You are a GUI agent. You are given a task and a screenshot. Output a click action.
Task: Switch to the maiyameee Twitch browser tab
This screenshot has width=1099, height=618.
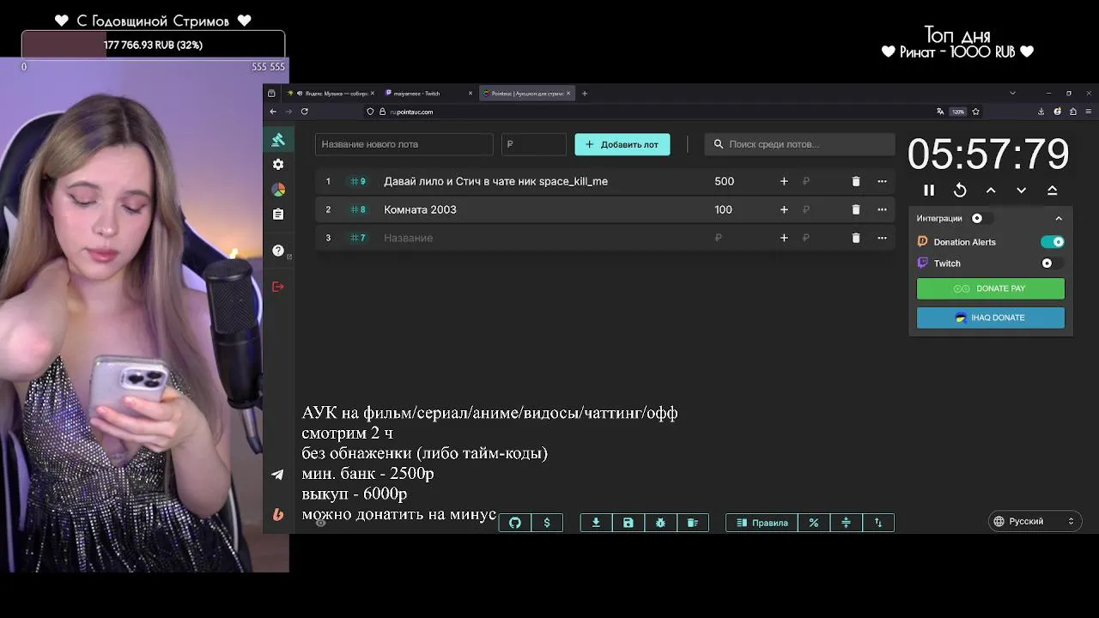[x=428, y=93]
